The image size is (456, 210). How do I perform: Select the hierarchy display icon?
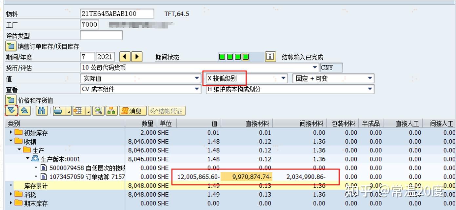pos(111,111)
